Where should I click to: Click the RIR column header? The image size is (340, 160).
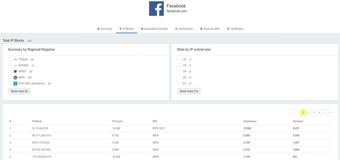tap(155, 121)
